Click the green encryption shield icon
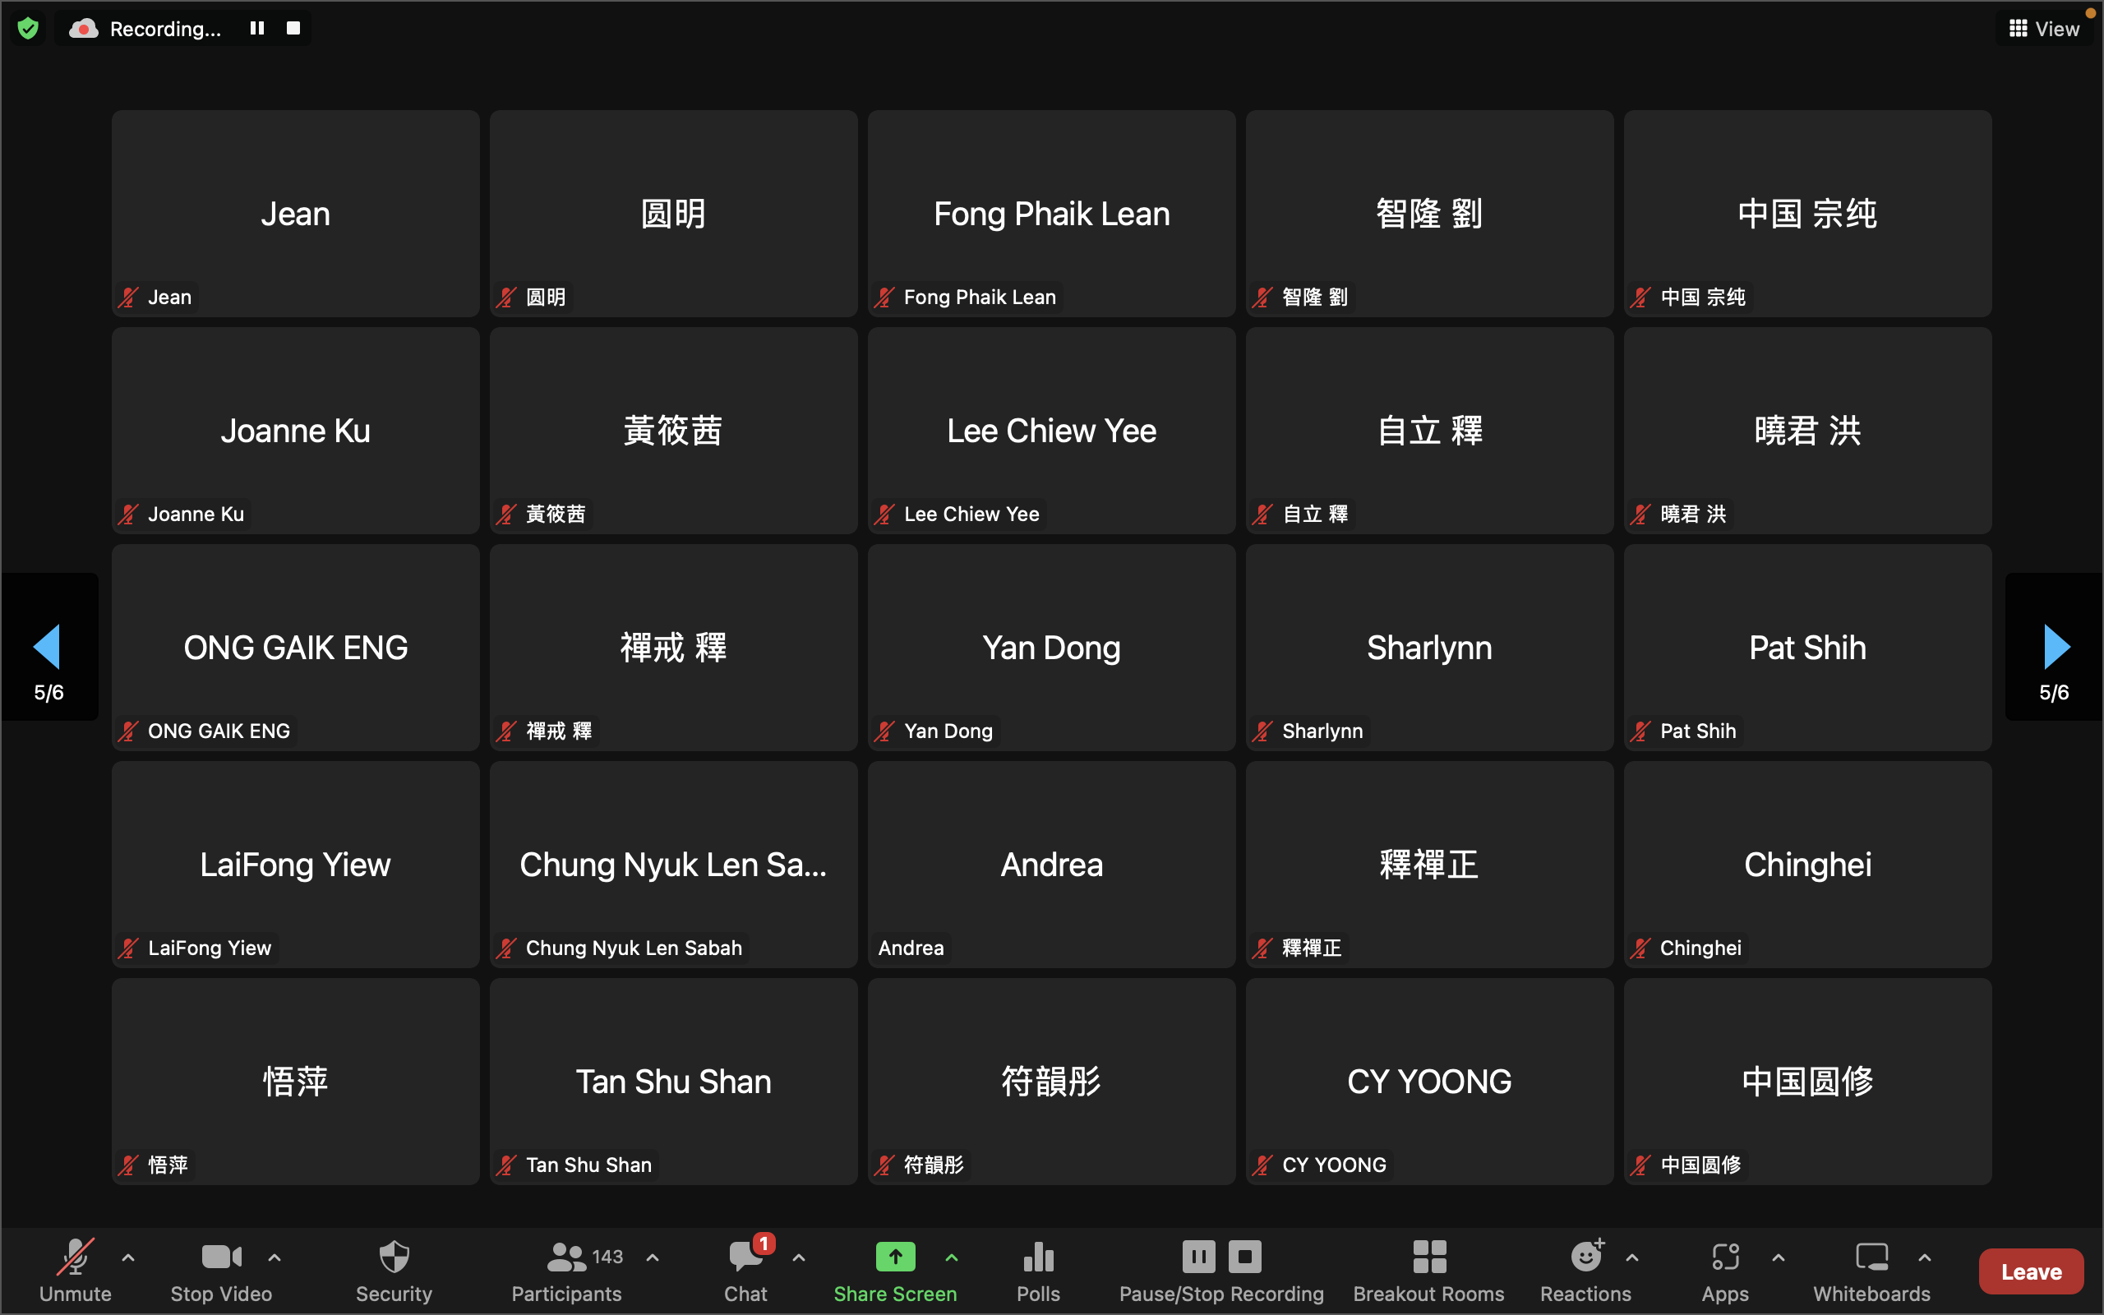 coord(28,29)
